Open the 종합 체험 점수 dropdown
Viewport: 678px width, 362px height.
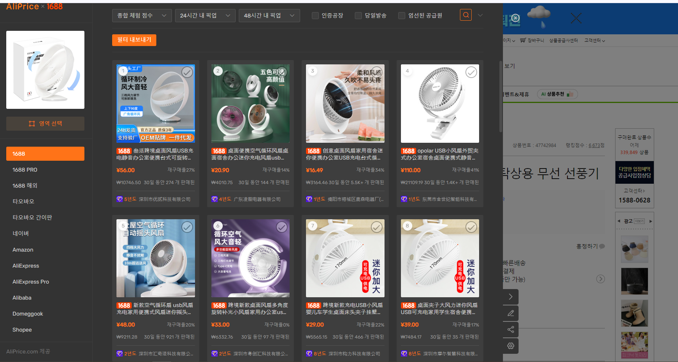pyautogui.click(x=142, y=16)
